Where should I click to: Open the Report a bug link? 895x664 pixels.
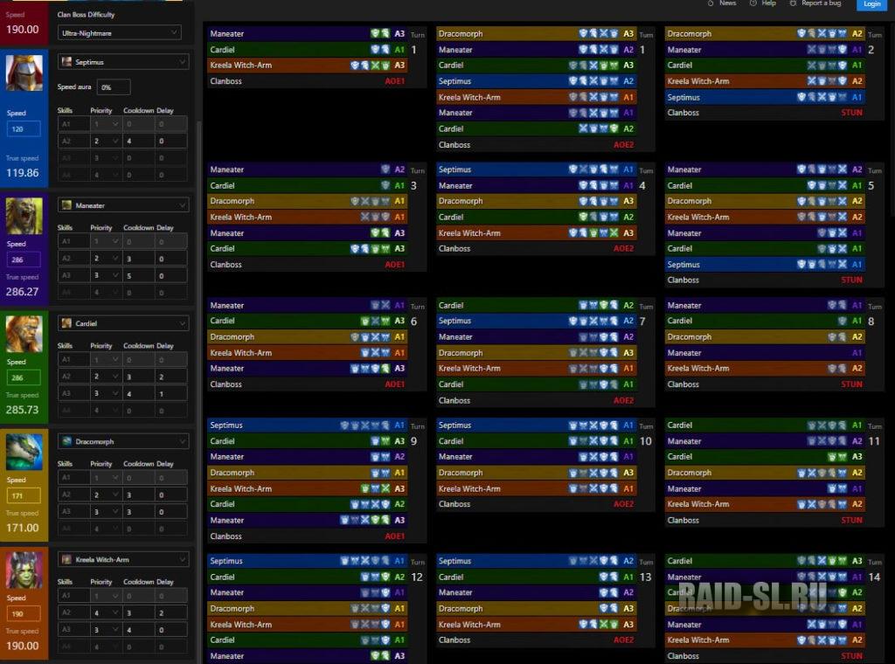pos(822,3)
